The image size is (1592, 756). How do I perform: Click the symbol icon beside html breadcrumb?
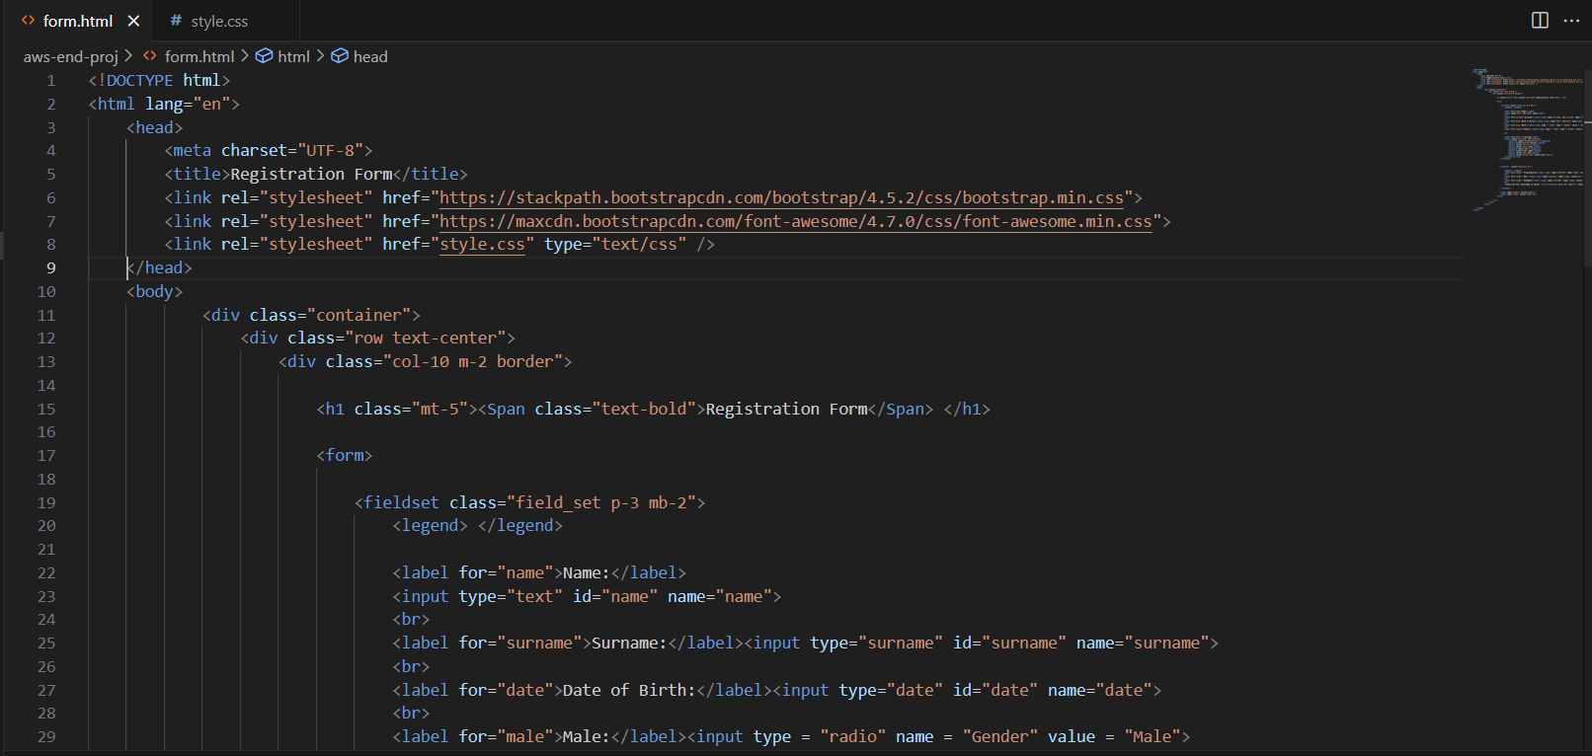click(x=265, y=56)
